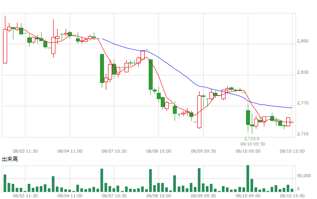Click the last red candle near 08/10 15:00
Viewport: 317px width, 199px height.
pyautogui.click(x=288, y=122)
